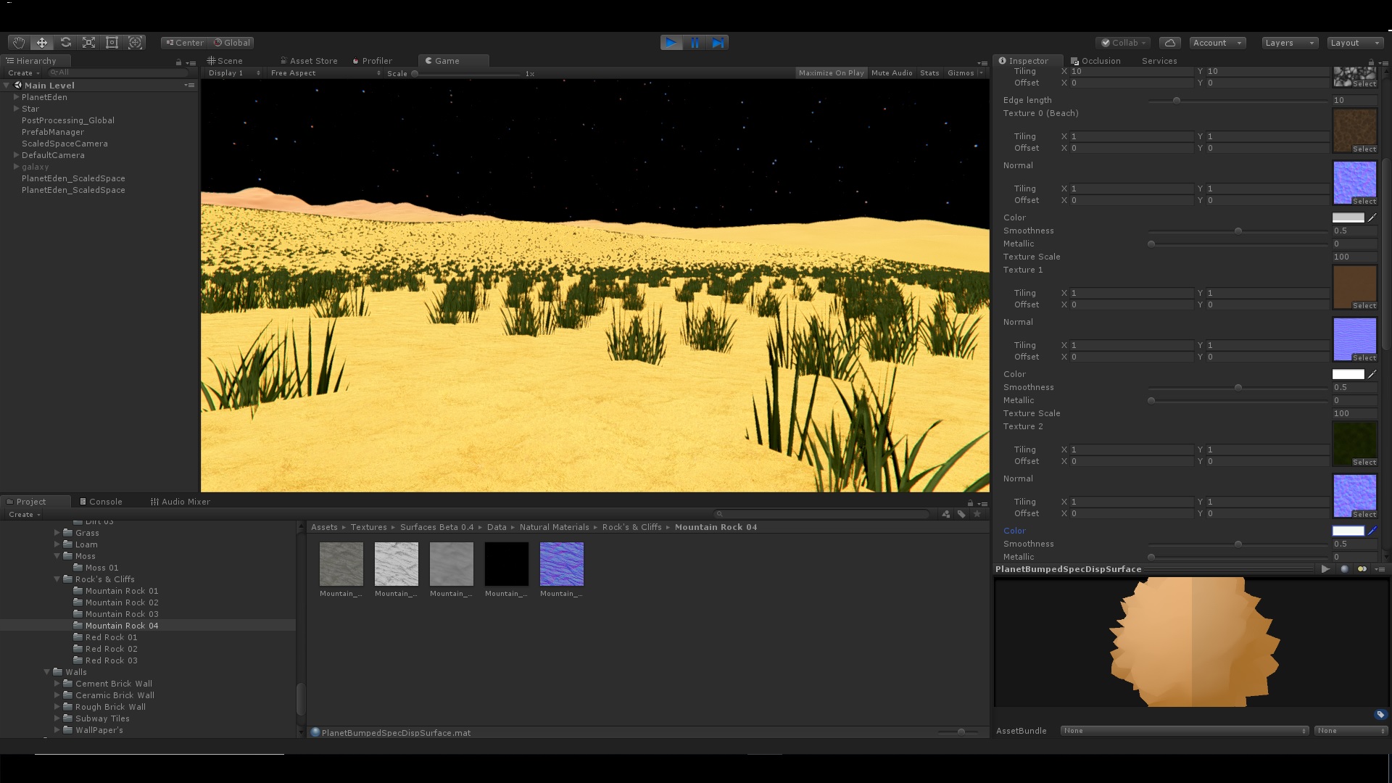
Task: Select the Hand tool in the toolbar
Action: [18, 42]
